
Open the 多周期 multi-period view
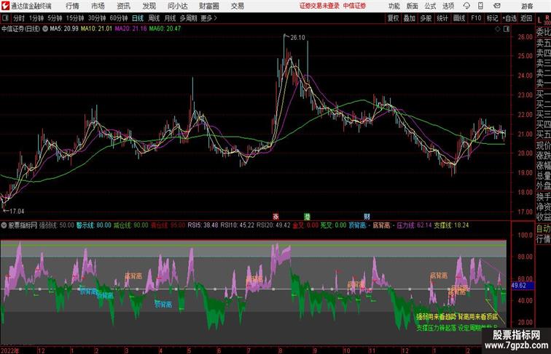pos(188,18)
